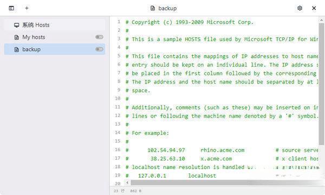
Task: Close the SwitchHosts window
Action: 314,8
